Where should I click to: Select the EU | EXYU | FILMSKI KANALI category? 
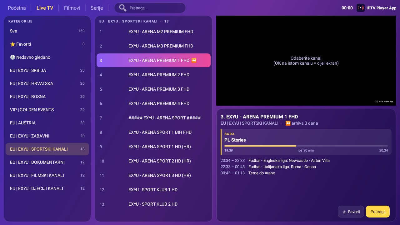click(47, 175)
